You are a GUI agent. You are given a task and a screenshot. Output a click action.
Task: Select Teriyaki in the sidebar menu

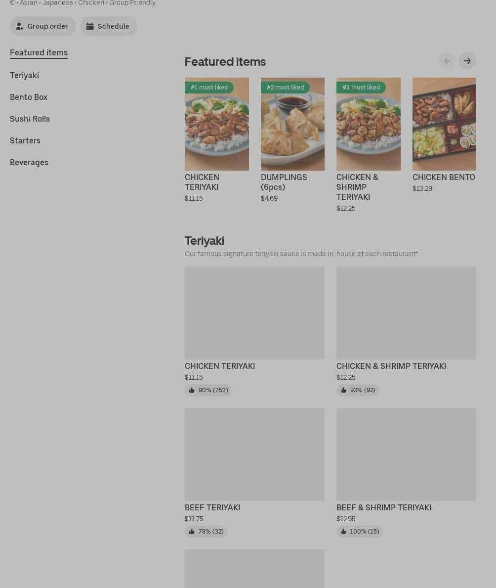pyautogui.click(x=24, y=75)
